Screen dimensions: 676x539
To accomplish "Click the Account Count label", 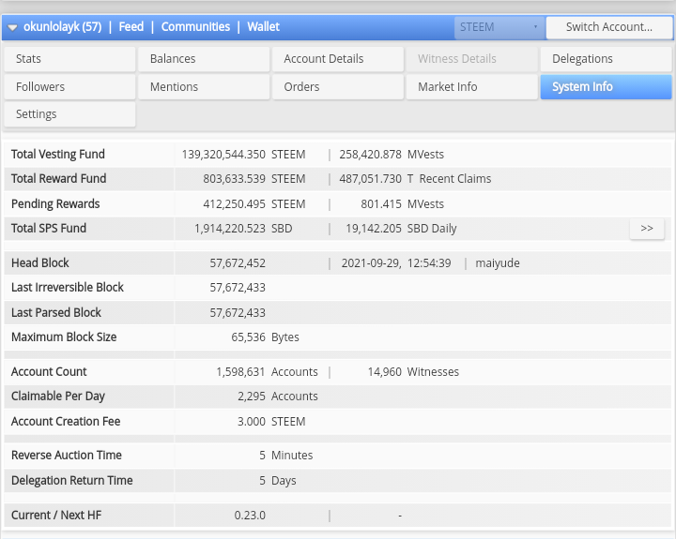I will tap(49, 371).
